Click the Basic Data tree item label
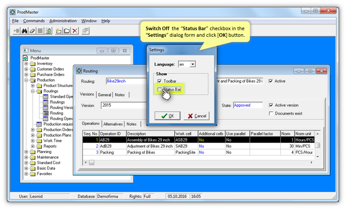Screen dimensions: 346x209 [x=46, y=168]
